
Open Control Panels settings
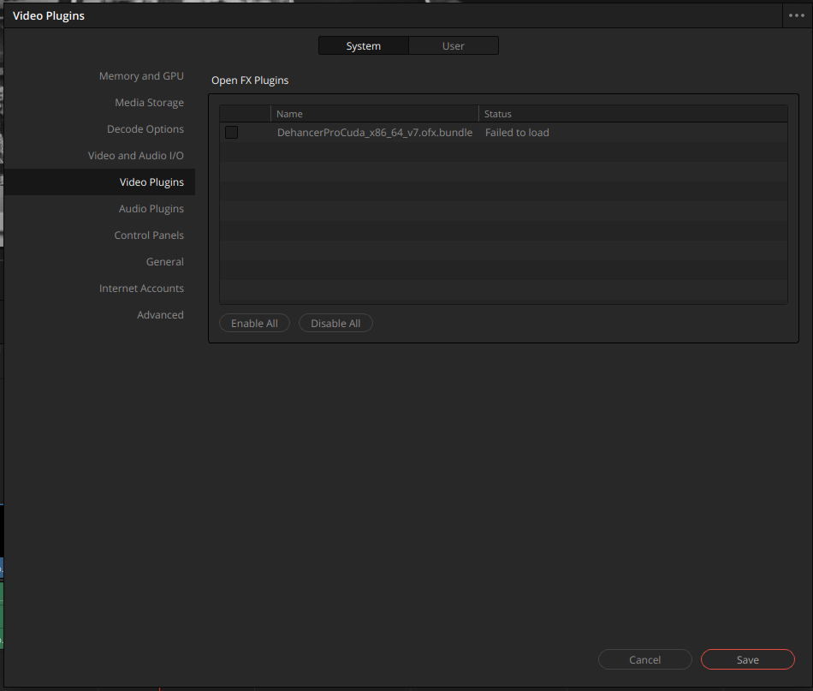[149, 235]
